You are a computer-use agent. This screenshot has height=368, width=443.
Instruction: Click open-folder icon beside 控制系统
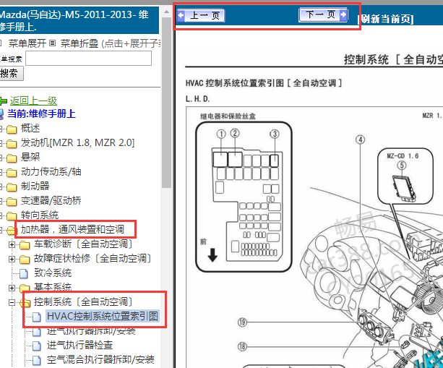coord(25,303)
